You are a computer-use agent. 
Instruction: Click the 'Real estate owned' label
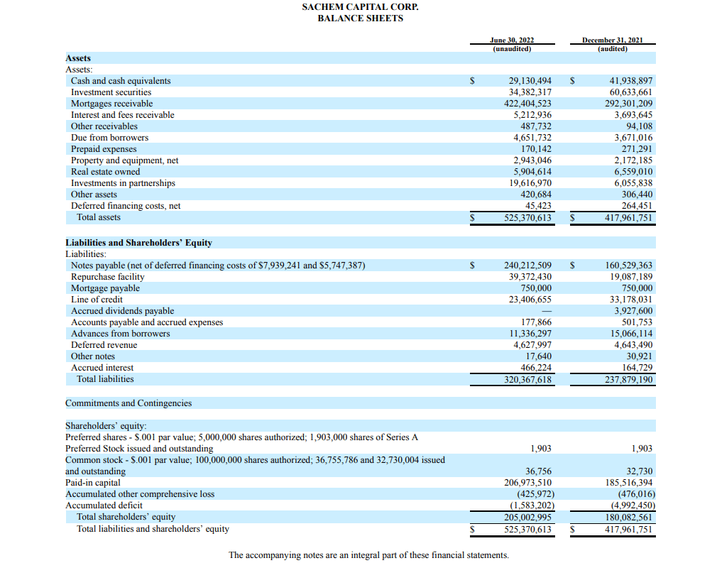click(x=106, y=172)
